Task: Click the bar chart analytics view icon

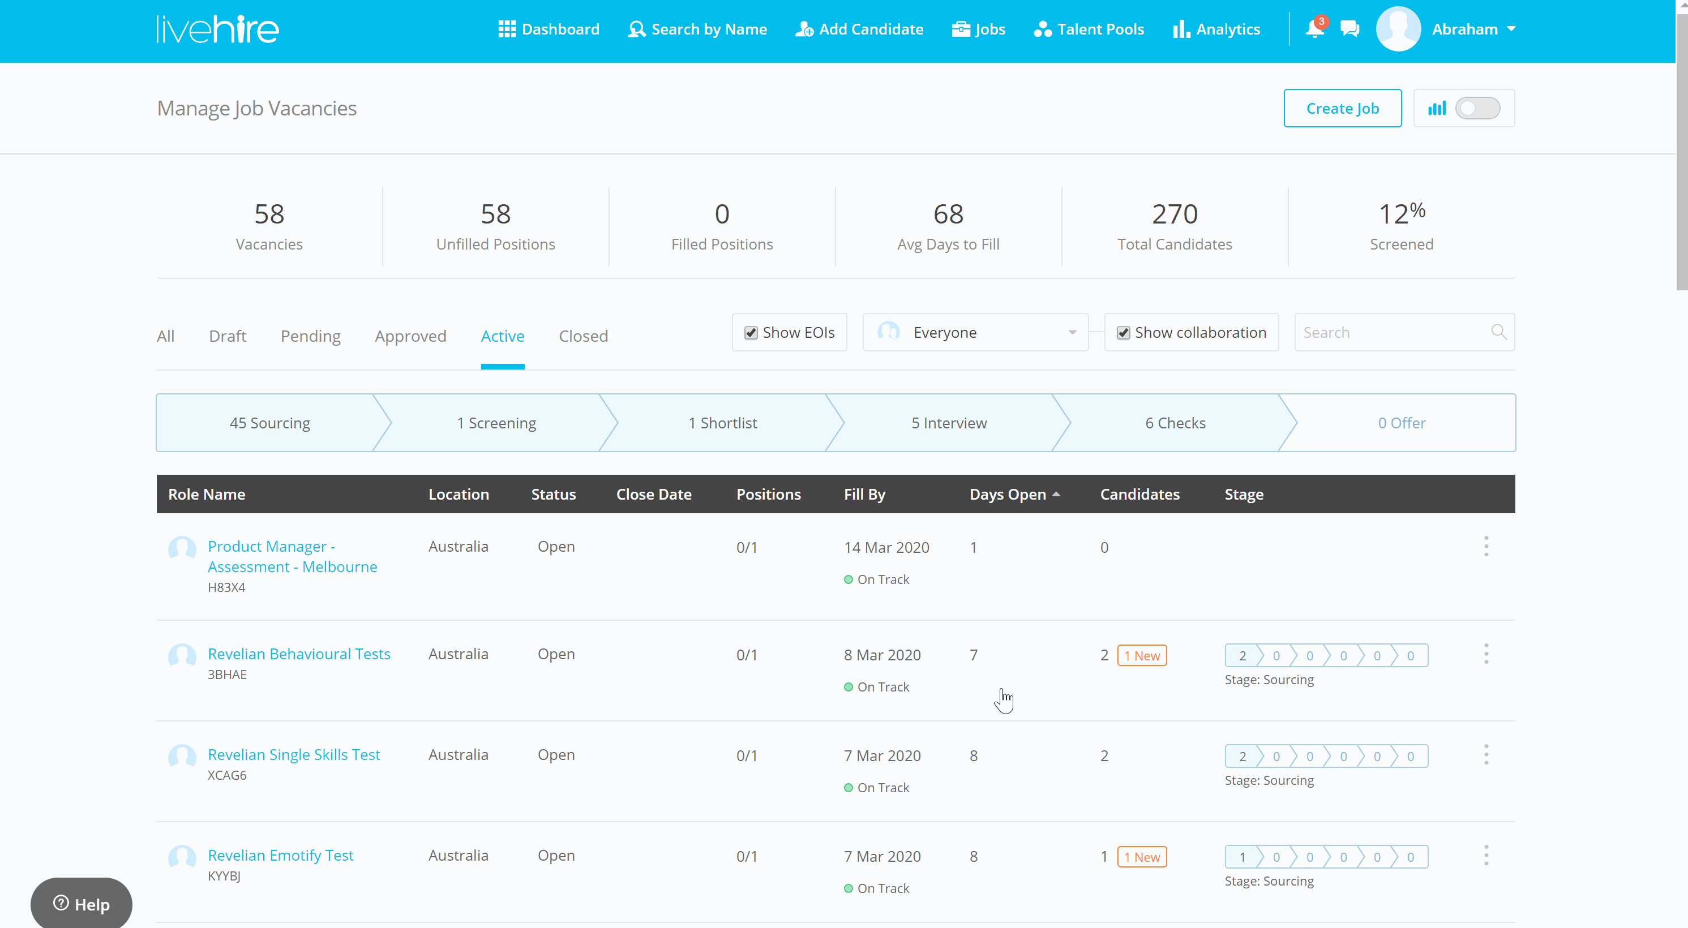Action: [x=1437, y=108]
